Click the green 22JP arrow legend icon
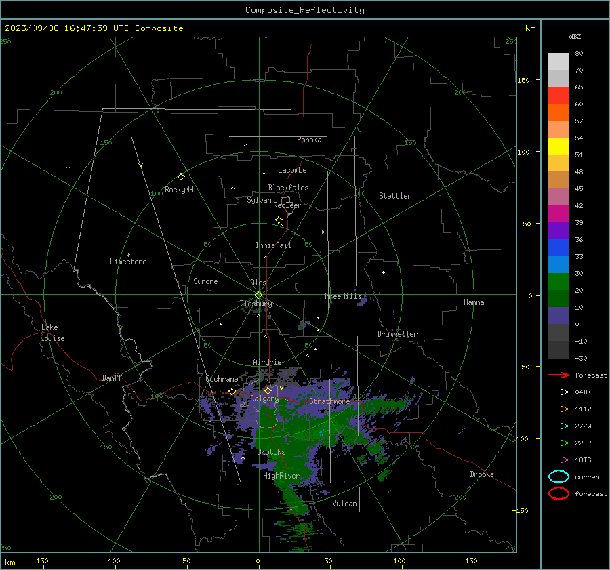This screenshot has width=610, height=570. click(558, 443)
